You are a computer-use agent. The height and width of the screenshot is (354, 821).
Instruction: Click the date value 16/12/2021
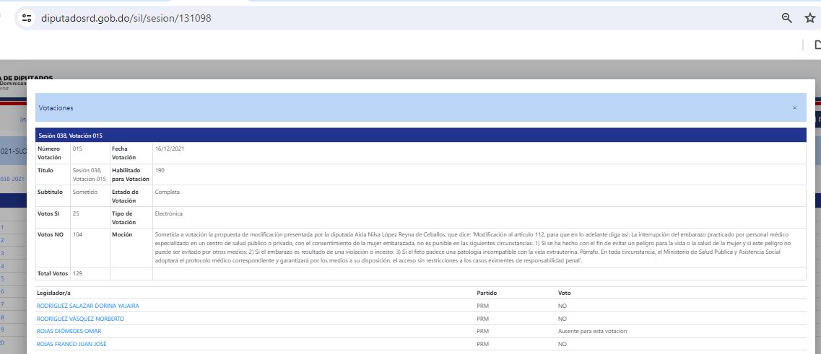pyautogui.click(x=170, y=149)
